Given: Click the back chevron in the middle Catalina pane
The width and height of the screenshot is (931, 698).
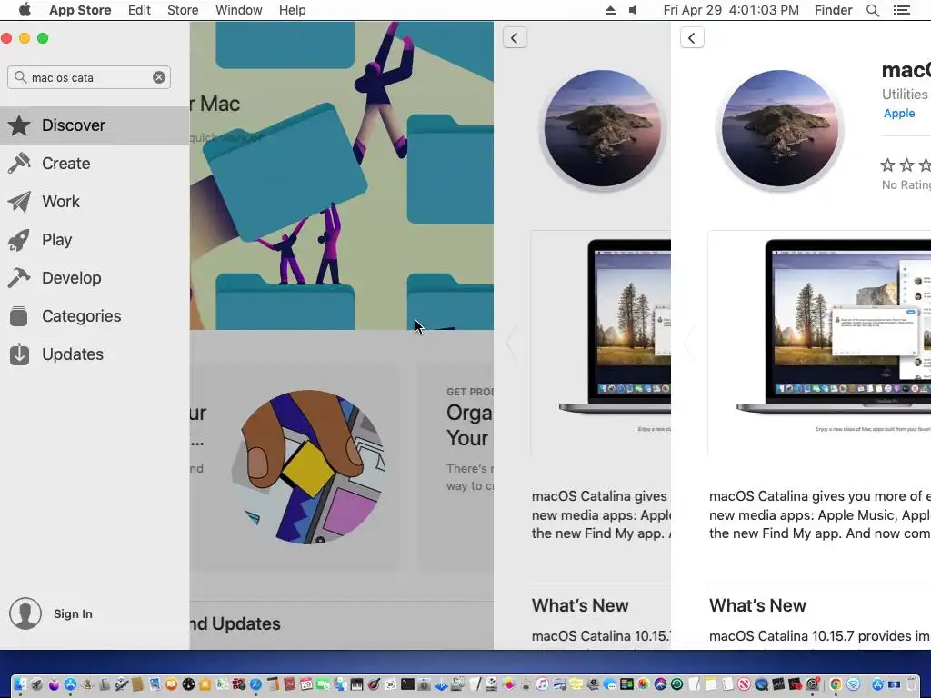Looking at the screenshot, I should 515,38.
